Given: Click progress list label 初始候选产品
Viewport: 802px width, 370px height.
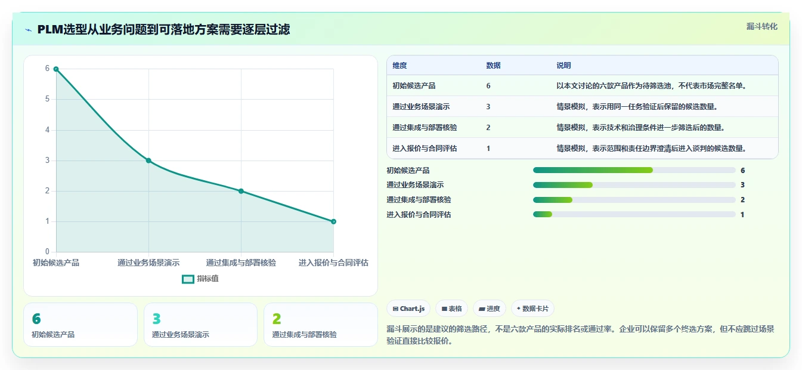Looking at the screenshot, I should point(408,171).
